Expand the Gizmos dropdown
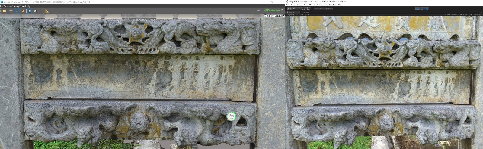This screenshot has width=483, height=149. click(477, 15)
